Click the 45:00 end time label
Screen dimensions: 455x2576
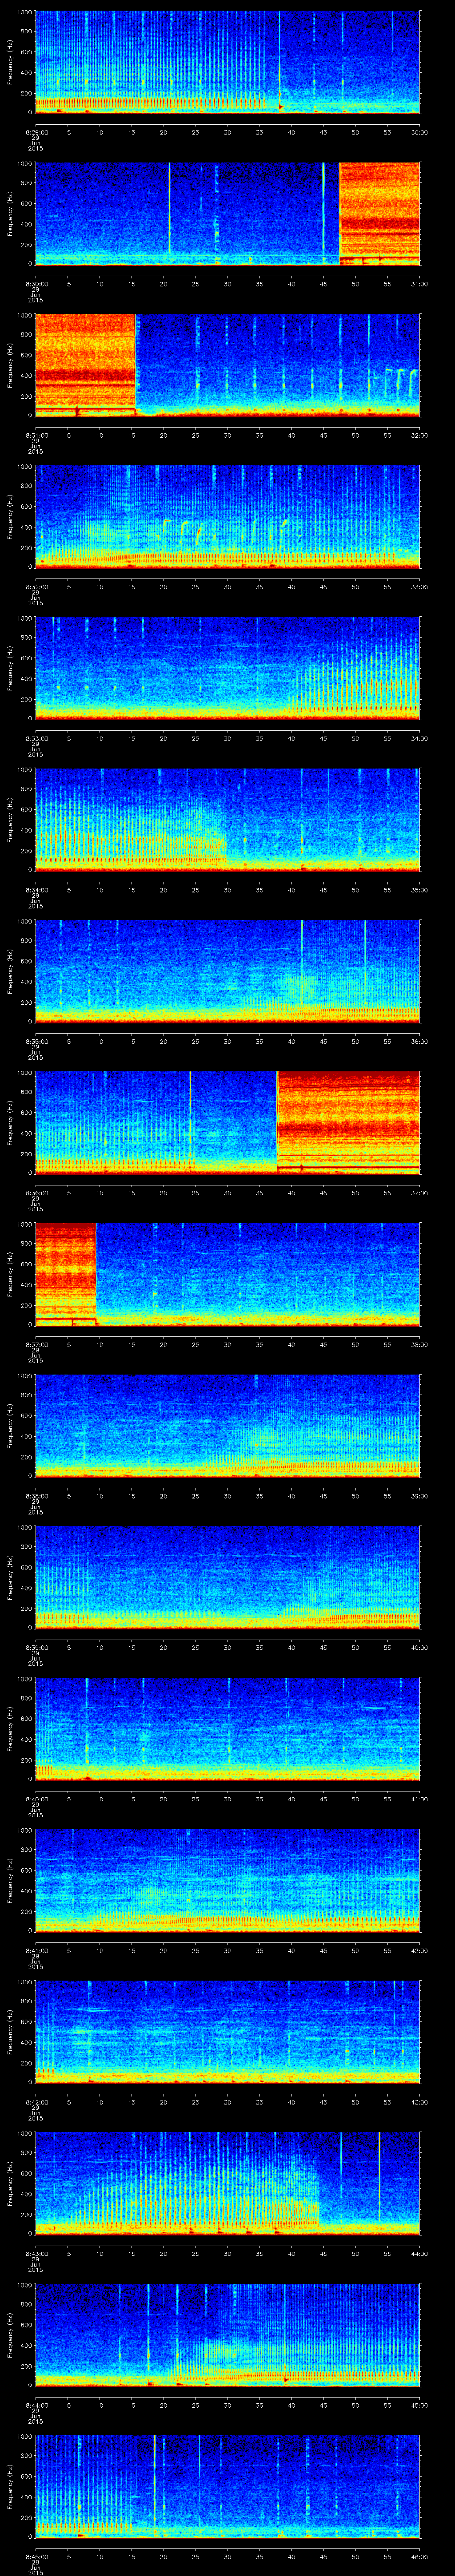419,2404
